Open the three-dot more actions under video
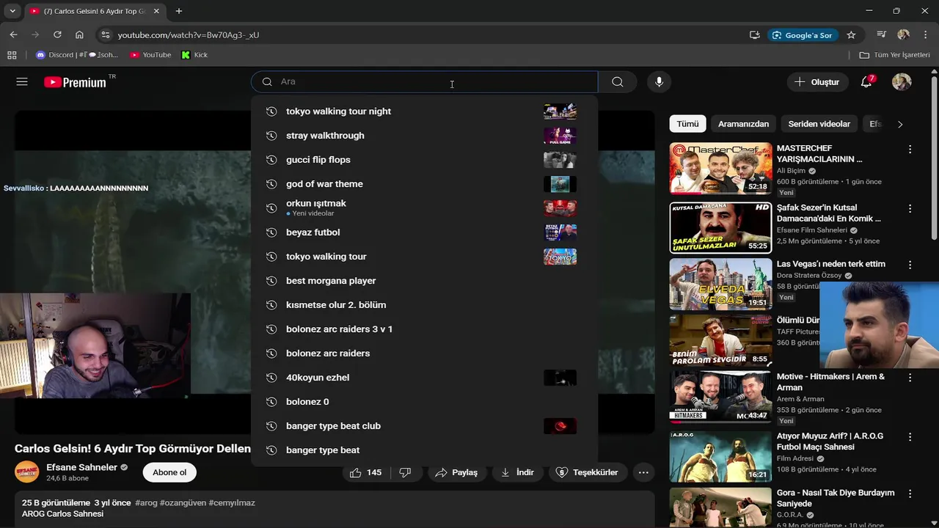 (643, 472)
